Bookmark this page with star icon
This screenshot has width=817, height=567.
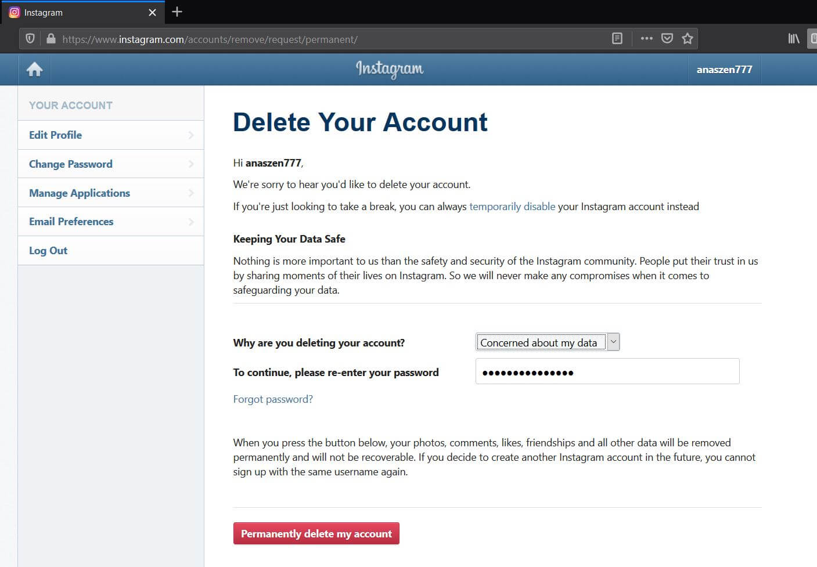(x=688, y=39)
